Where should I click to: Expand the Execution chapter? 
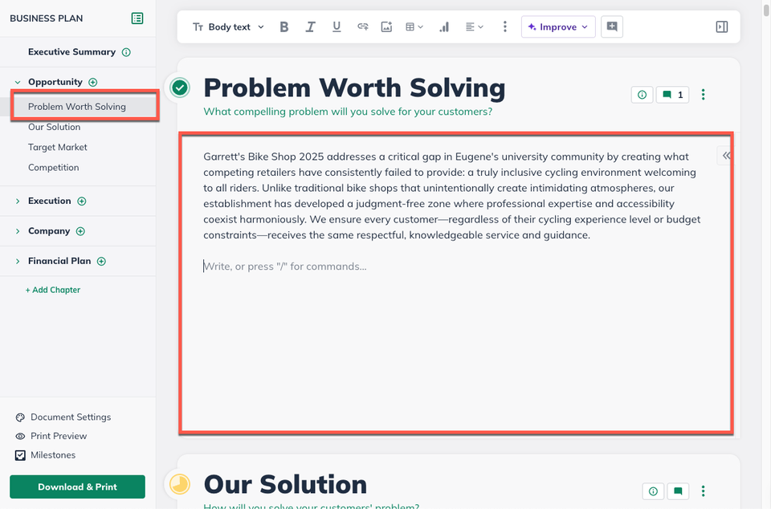pos(18,202)
